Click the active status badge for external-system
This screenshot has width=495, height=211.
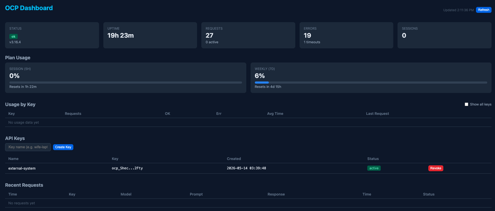(374, 168)
